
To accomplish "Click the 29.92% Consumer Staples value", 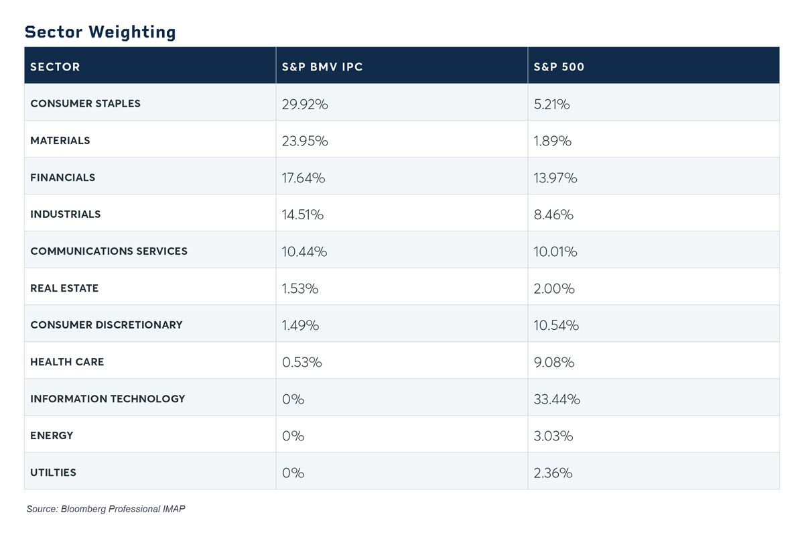I will point(305,104).
